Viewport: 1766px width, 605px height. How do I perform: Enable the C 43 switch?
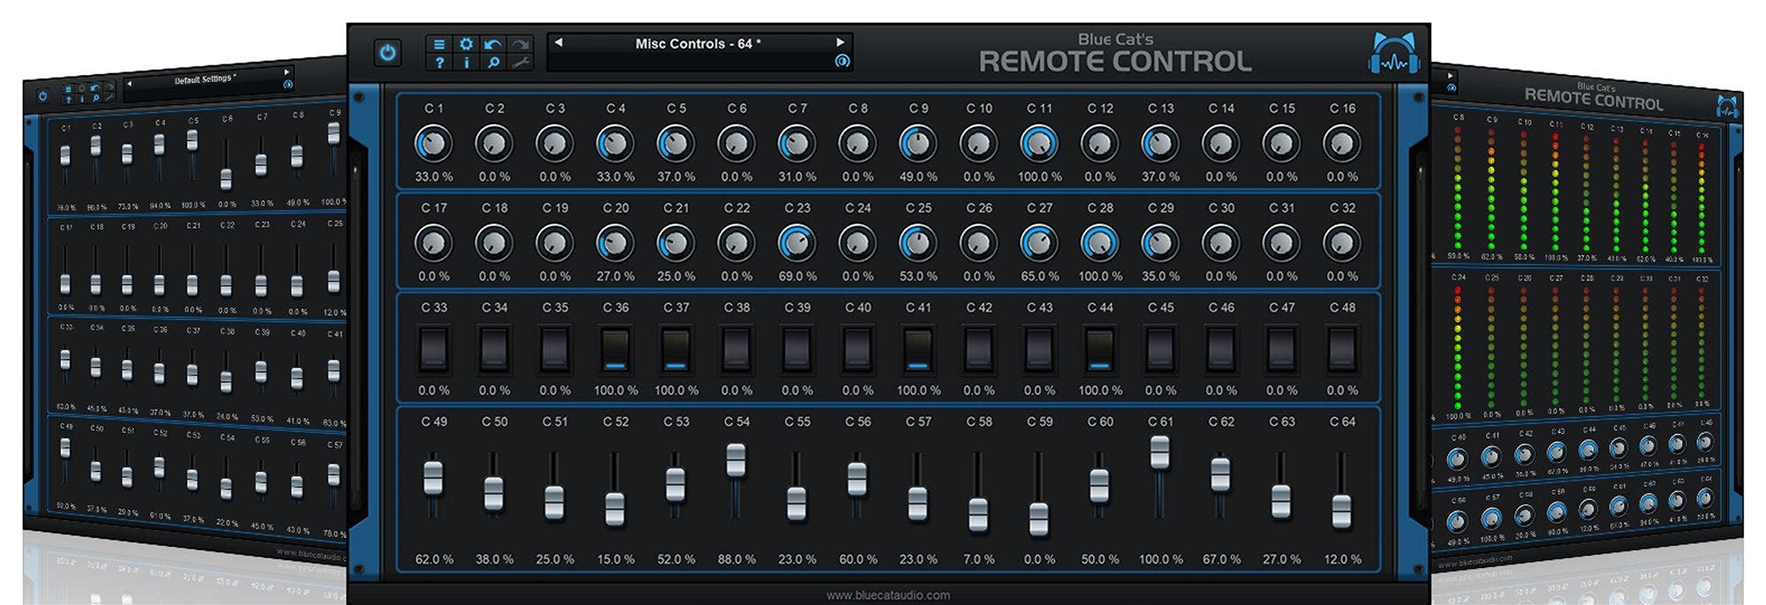coord(1039,349)
